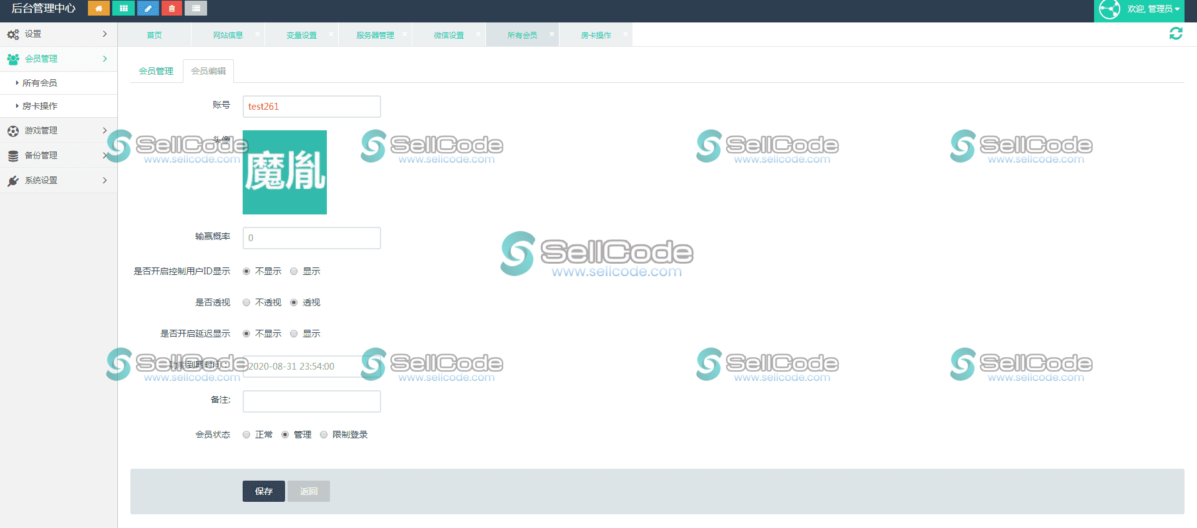
Task: Click the gray list icon button
Action: click(196, 8)
